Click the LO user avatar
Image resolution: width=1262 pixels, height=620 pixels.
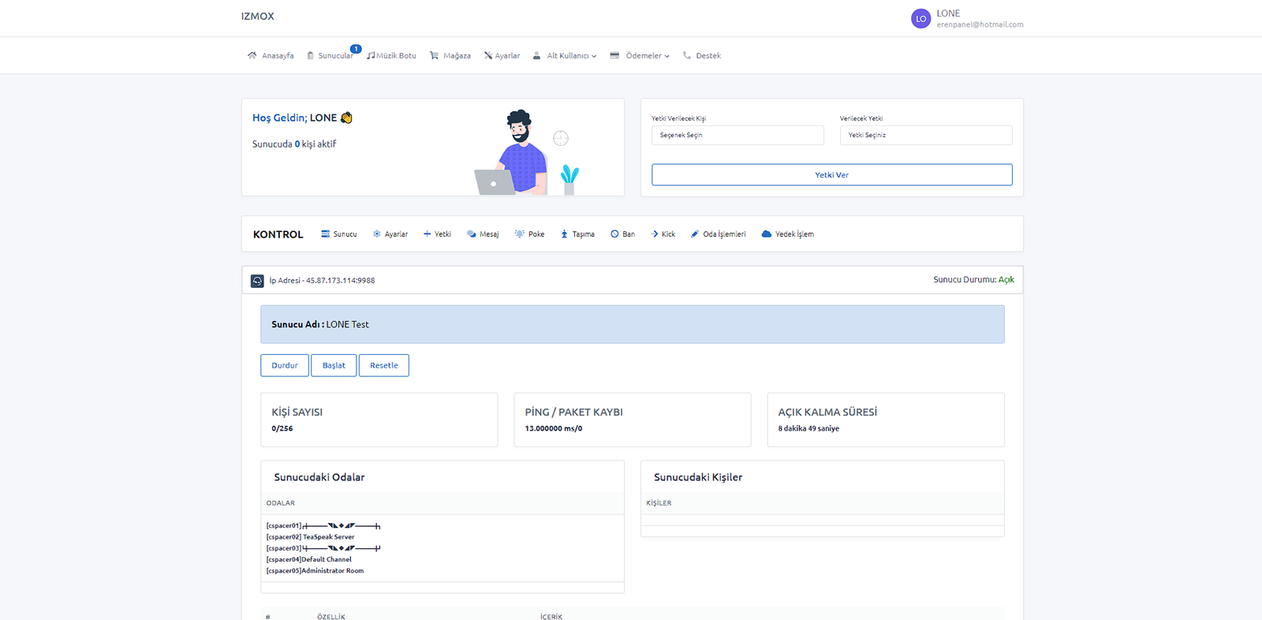(x=920, y=19)
